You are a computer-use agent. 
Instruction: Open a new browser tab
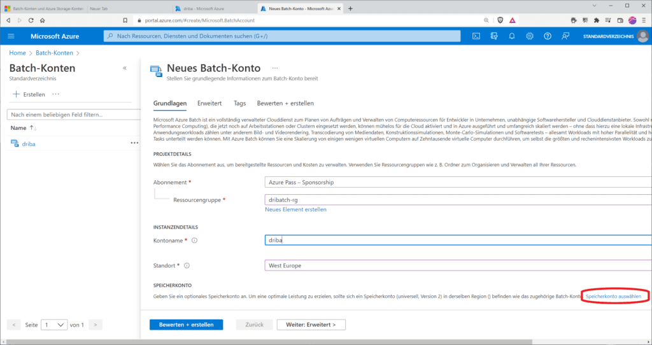coord(351,8)
